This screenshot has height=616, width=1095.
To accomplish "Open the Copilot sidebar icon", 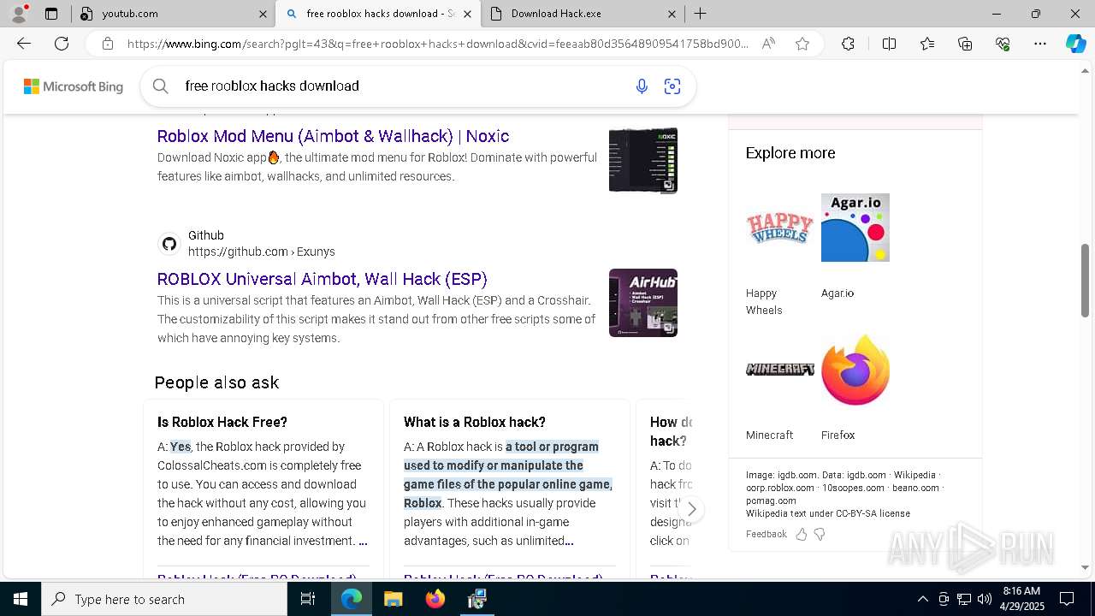I will coord(1075,44).
